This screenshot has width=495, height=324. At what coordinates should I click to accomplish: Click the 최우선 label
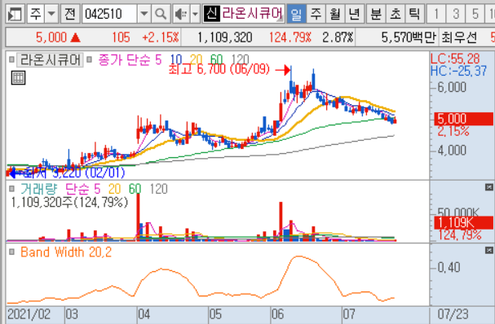pos(459,37)
